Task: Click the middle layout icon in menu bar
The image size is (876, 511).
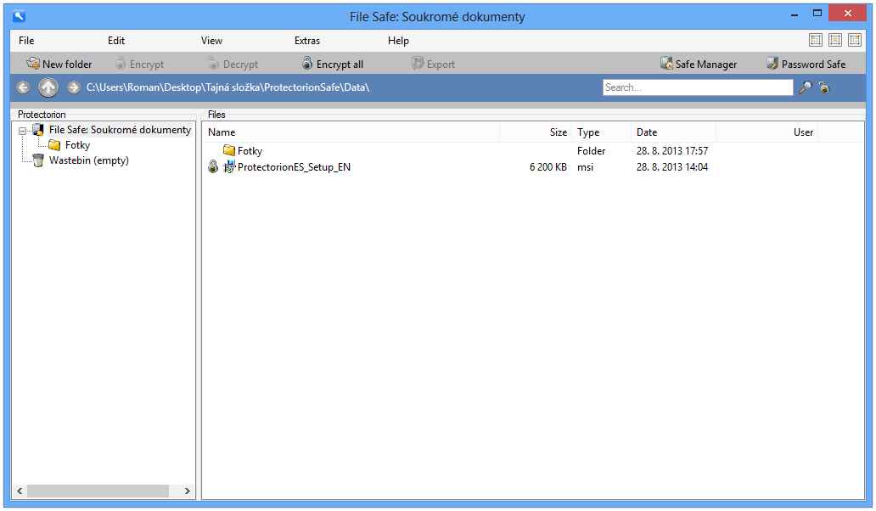Action: [x=835, y=40]
